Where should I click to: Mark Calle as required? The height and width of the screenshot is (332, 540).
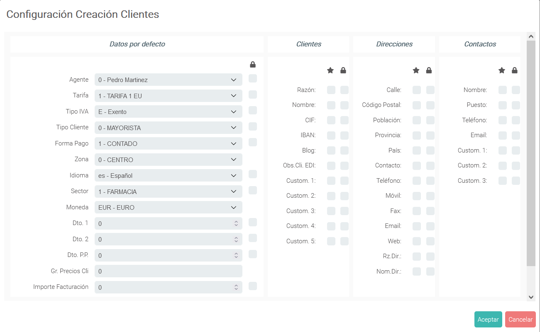[x=417, y=90]
